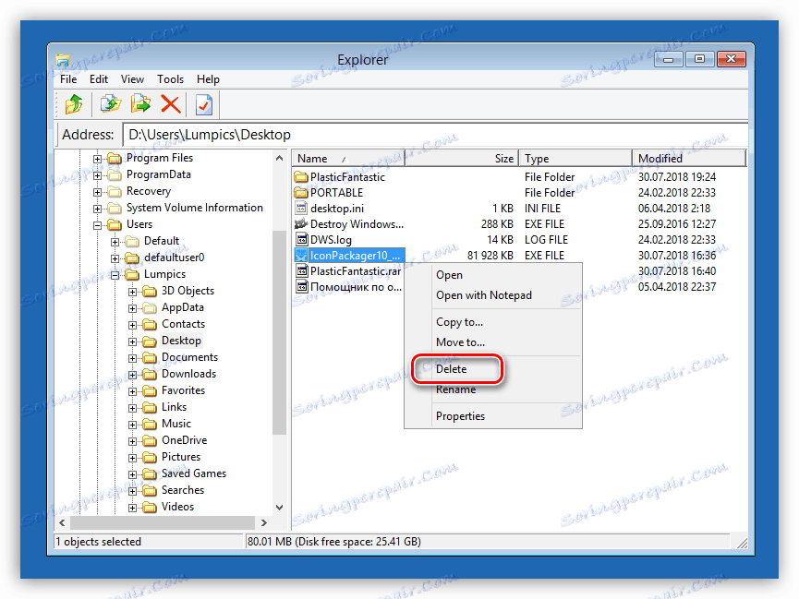Click the PlasticFantastic.rar file icon

[302, 271]
